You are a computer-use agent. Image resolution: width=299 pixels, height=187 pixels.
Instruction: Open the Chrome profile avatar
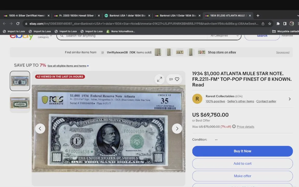(x=291, y=24)
